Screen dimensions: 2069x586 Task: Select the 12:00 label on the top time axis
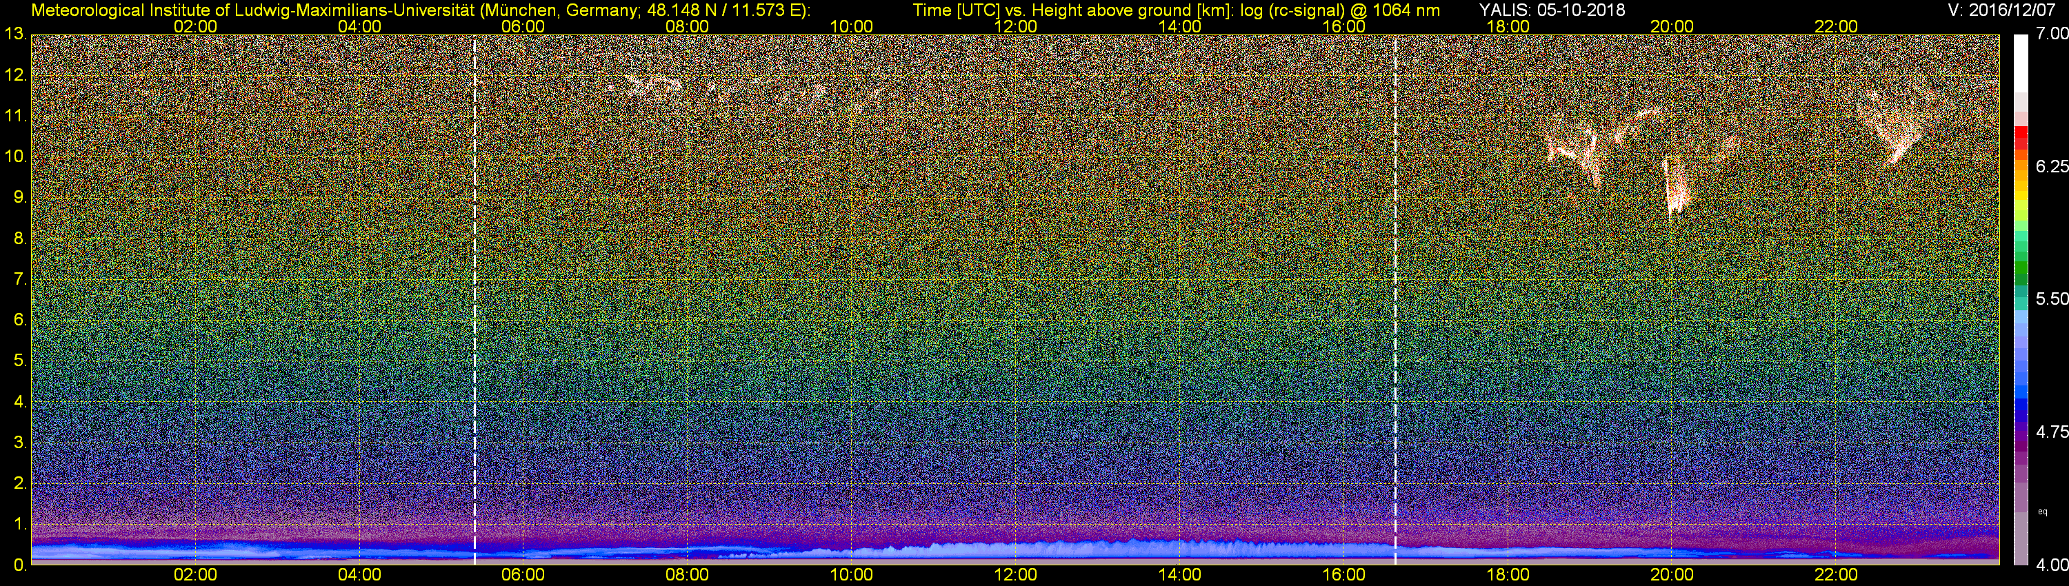point(1015,26)
